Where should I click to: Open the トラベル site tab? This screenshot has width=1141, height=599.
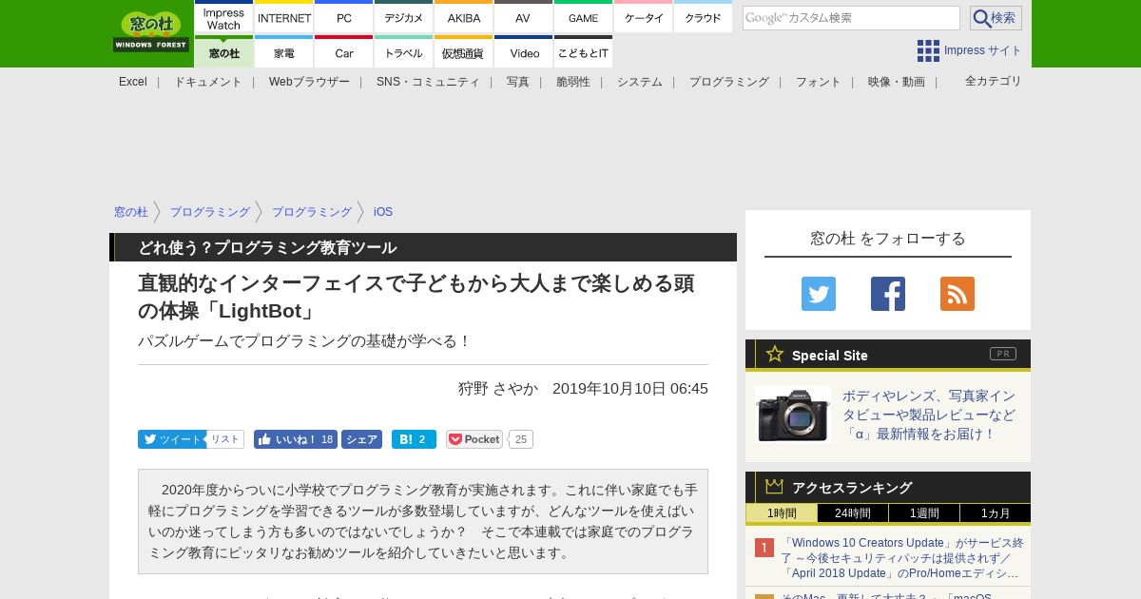click(x=404, y=51)
